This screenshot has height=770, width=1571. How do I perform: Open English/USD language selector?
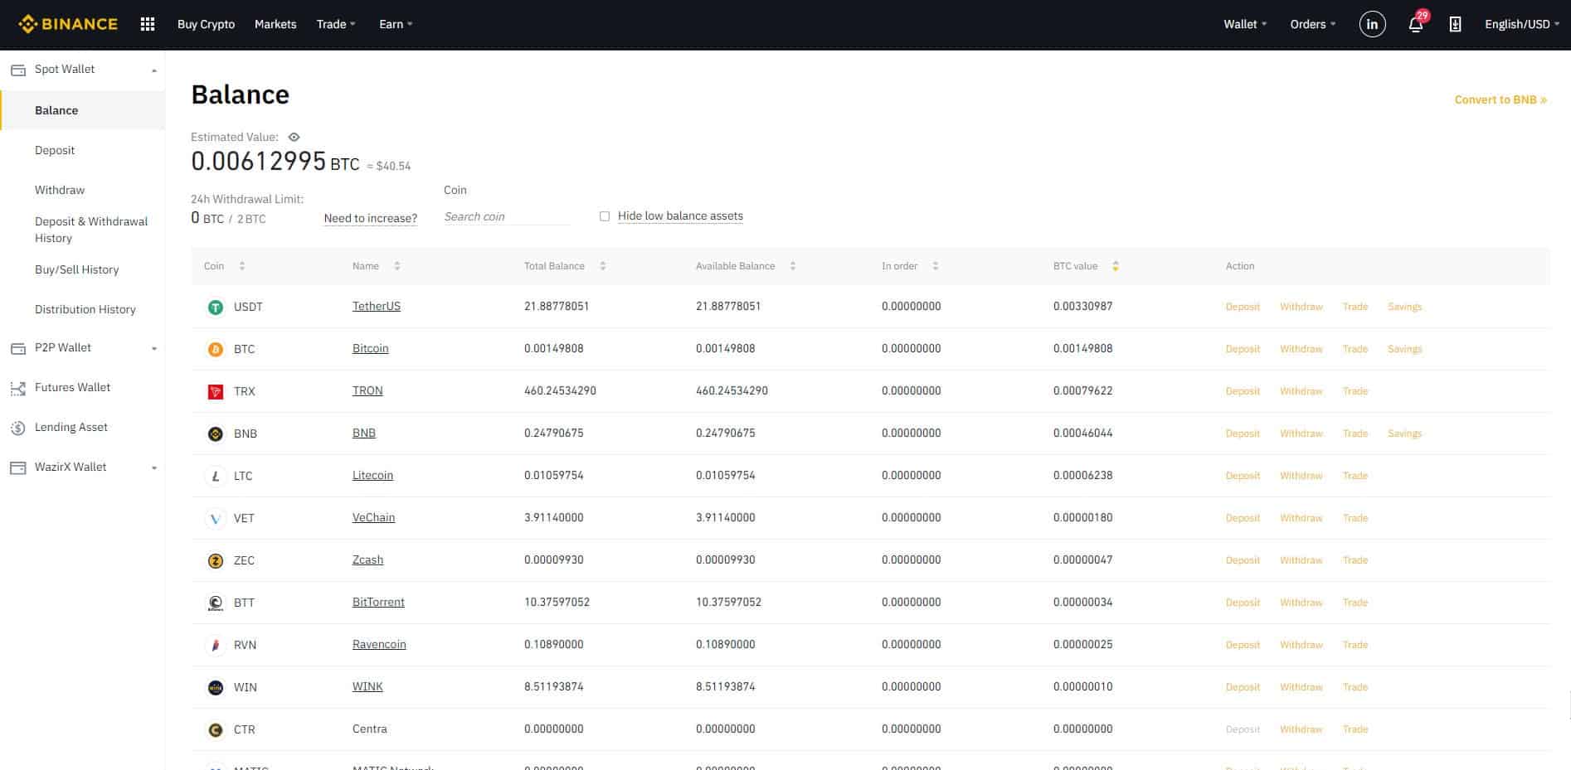(1522, 24)
